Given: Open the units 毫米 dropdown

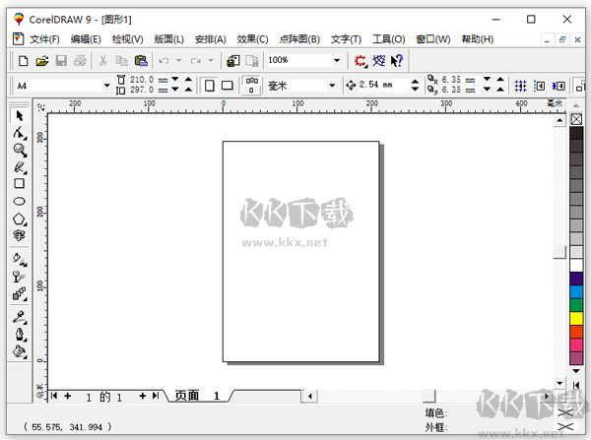Looking at the screenshot, I should (332, 86).
